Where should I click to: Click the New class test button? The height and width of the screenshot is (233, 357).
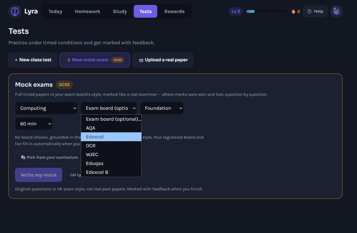pos(33,60)
